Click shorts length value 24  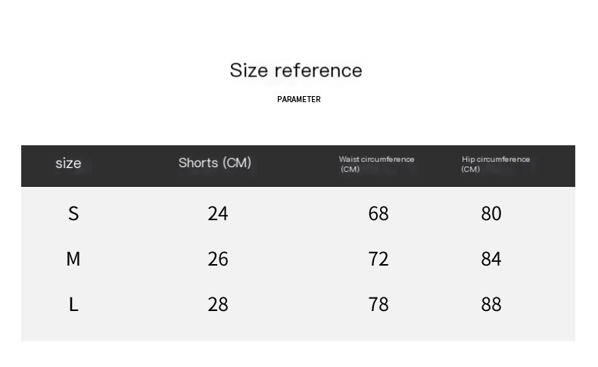218,213
